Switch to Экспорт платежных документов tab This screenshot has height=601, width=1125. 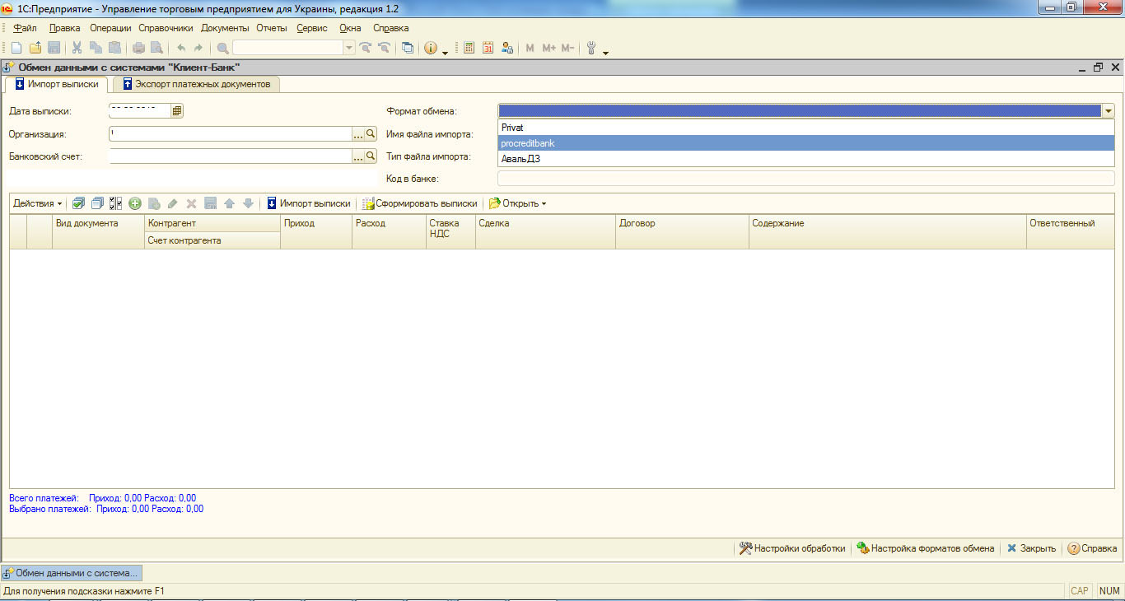pyautogui.click(x=196, y=84)
